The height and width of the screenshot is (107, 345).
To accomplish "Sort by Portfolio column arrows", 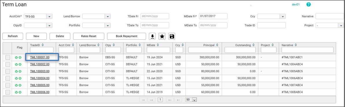I will pos(139,45).
